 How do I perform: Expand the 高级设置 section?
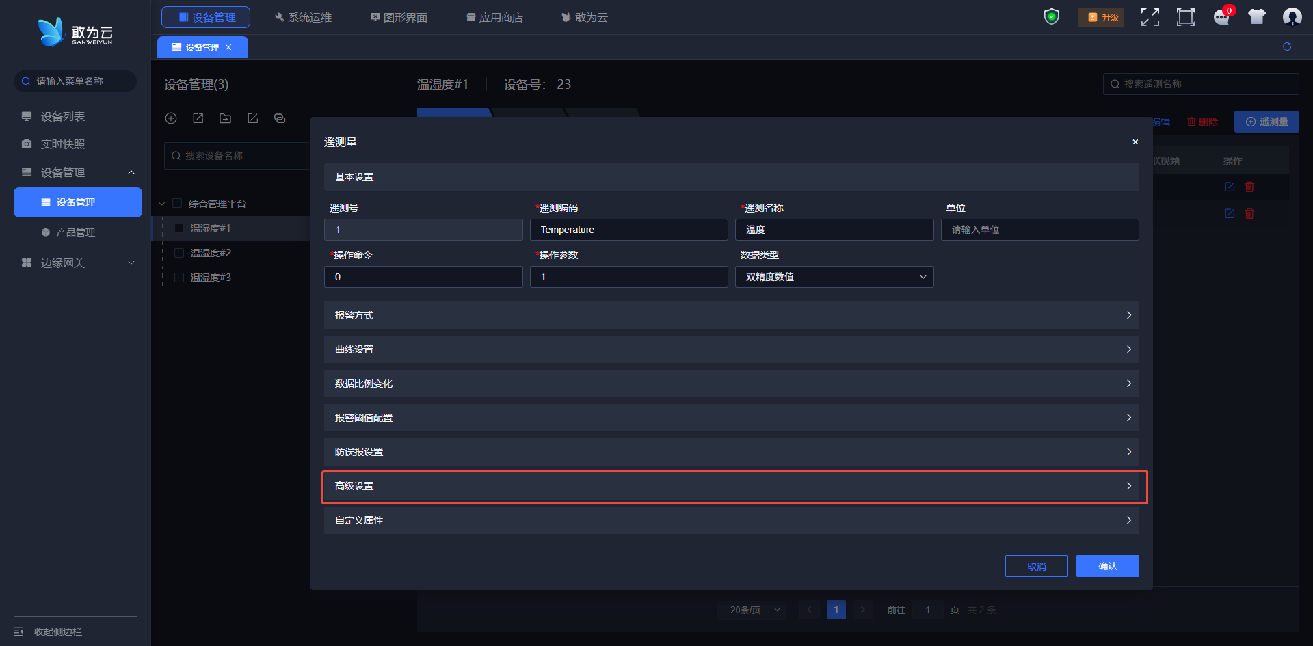point(732,486)
